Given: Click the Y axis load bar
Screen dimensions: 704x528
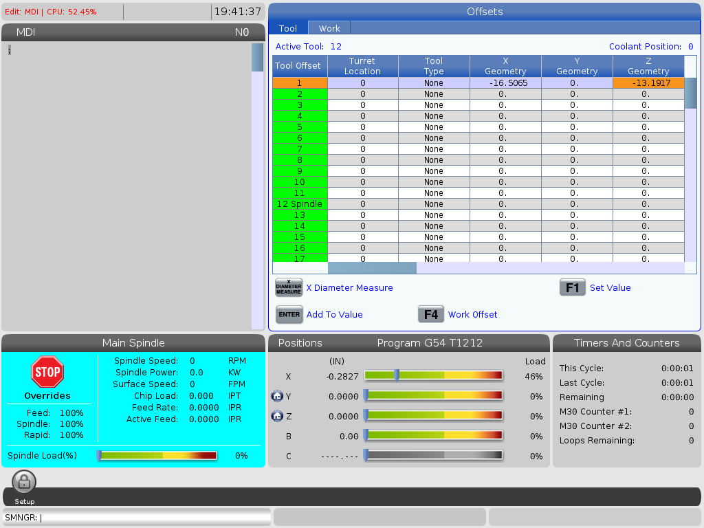Looking at the screenshot, I should [433, 395].
